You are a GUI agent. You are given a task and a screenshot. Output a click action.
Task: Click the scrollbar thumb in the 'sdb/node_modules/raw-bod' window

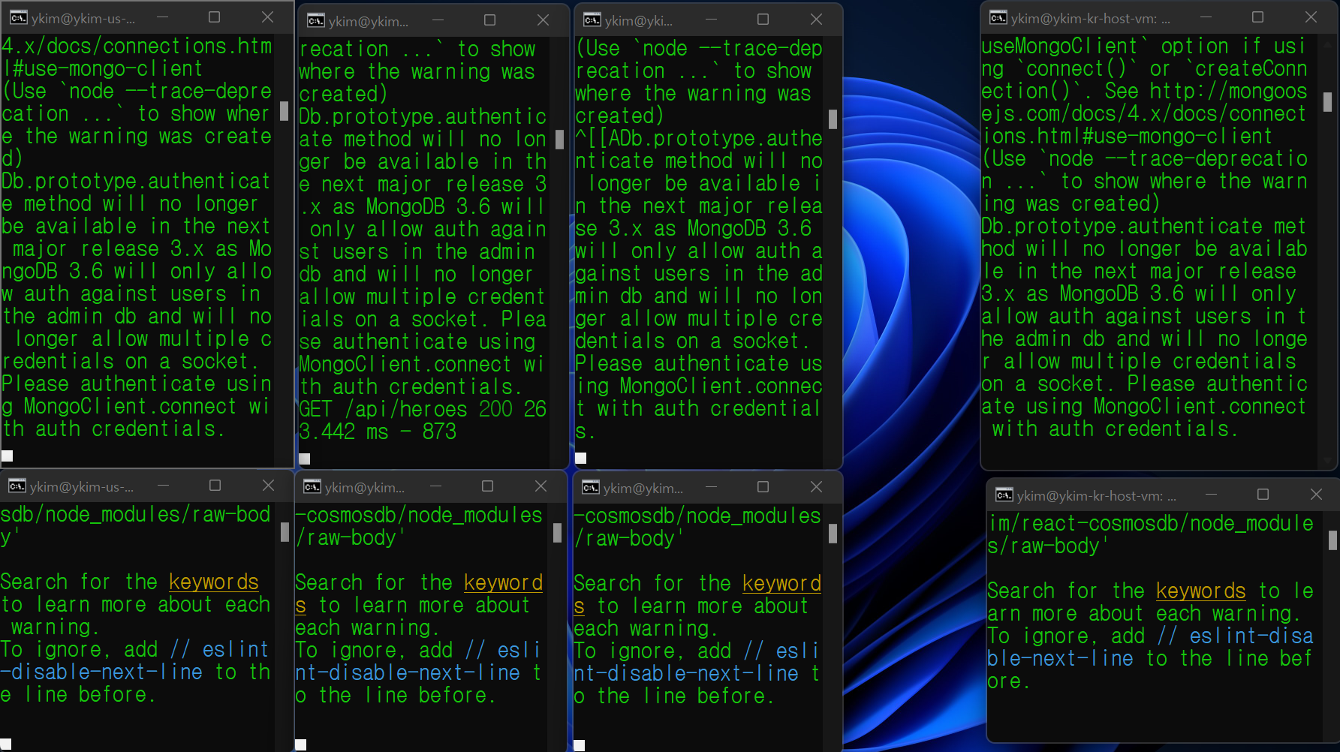(x=285, y=532)
